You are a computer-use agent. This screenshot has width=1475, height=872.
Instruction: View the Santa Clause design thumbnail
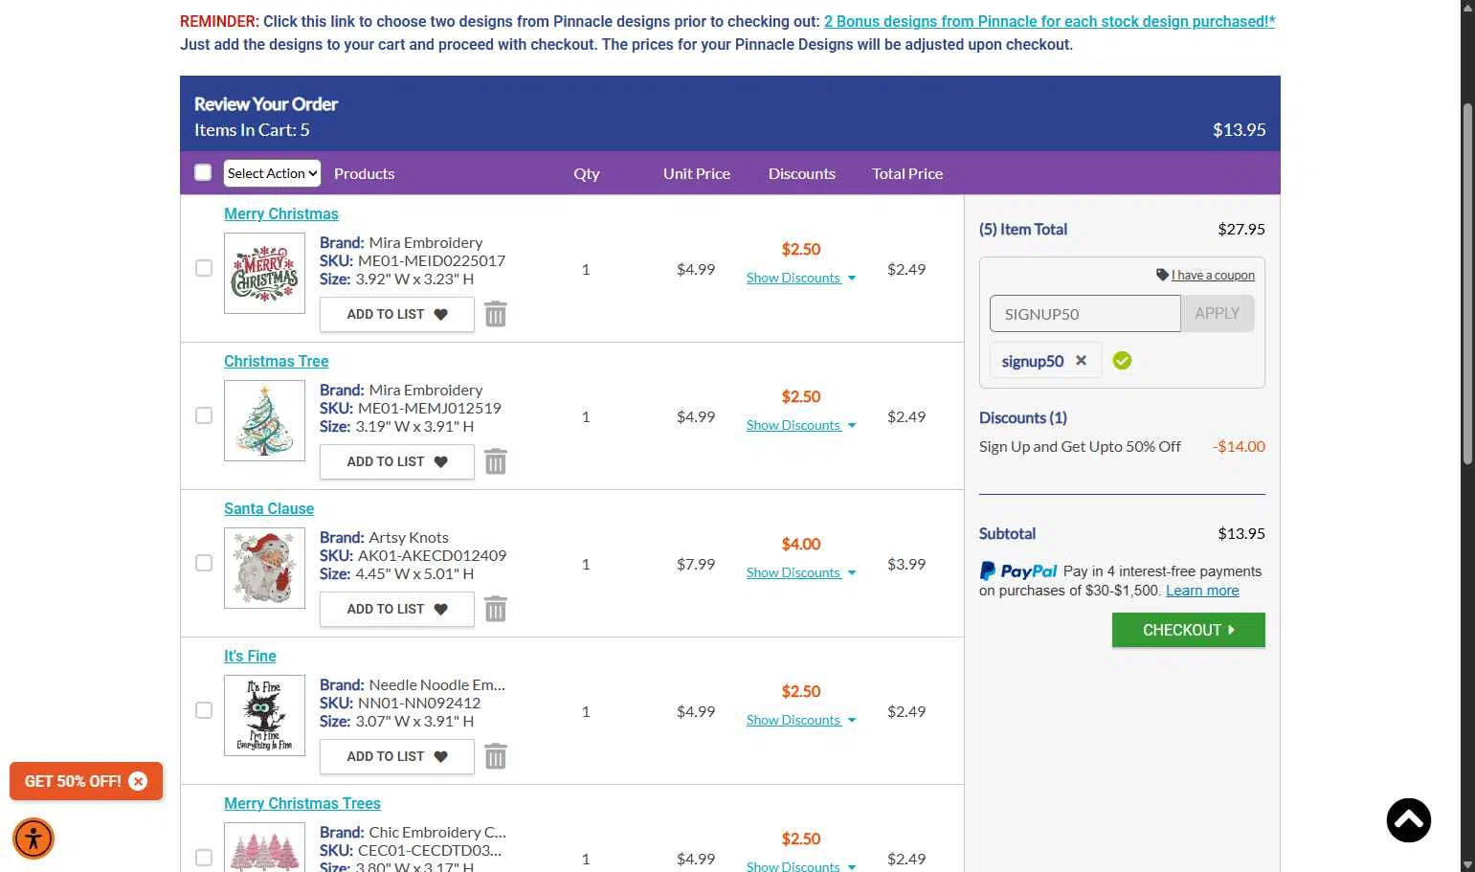[x=264, y=568]
